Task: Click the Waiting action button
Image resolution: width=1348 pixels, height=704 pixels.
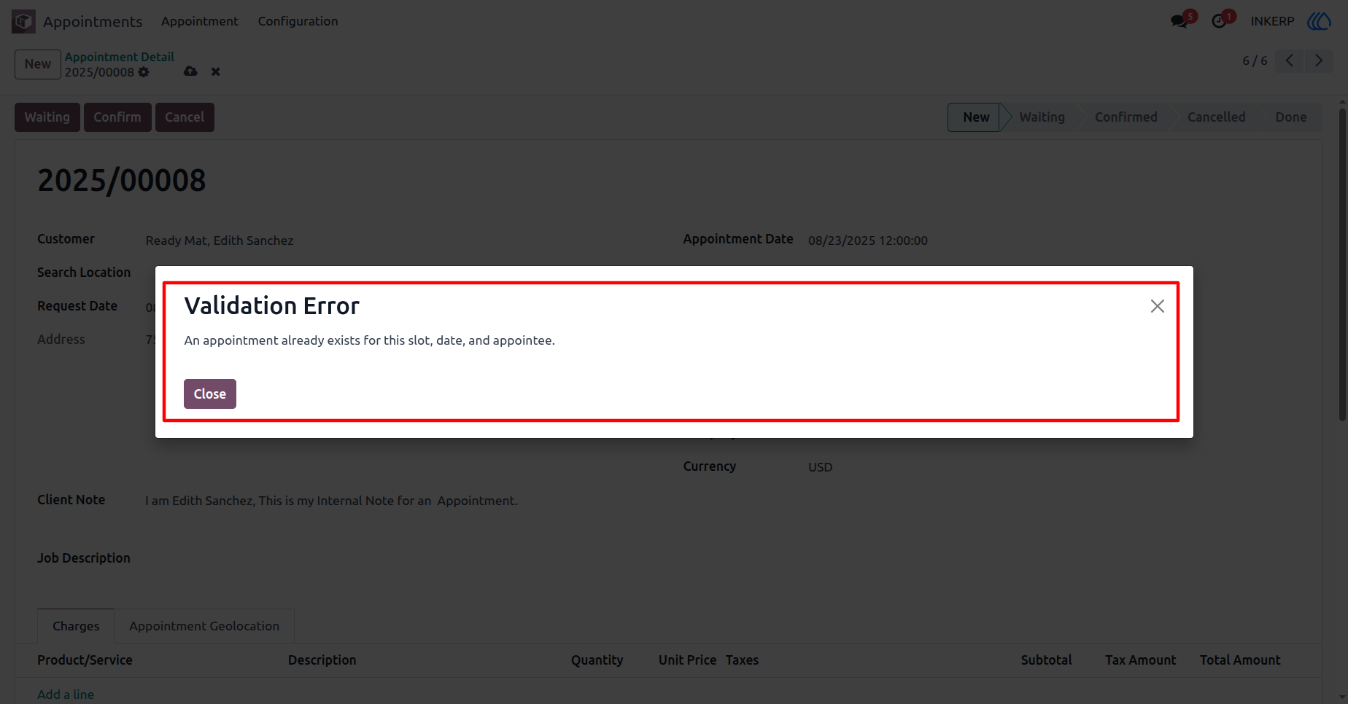Action: point(47,117)
